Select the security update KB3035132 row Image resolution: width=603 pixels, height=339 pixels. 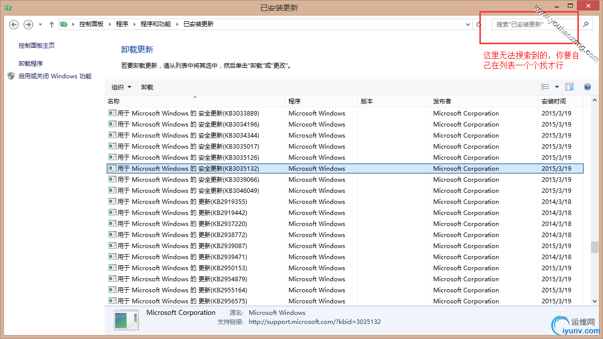(345, 168)
